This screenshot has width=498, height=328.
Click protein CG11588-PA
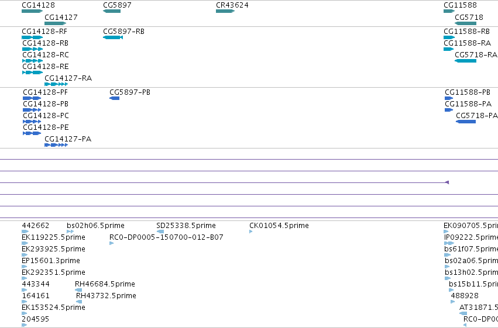(x=449, y=110)
